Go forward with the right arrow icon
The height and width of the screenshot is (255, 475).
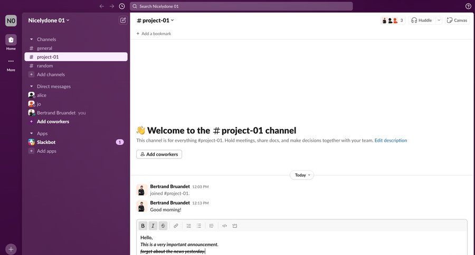112,6
